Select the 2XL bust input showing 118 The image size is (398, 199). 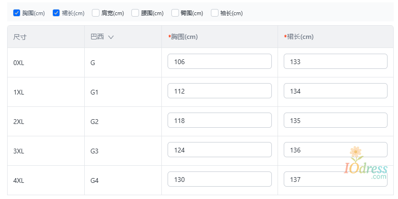point(219,120)
